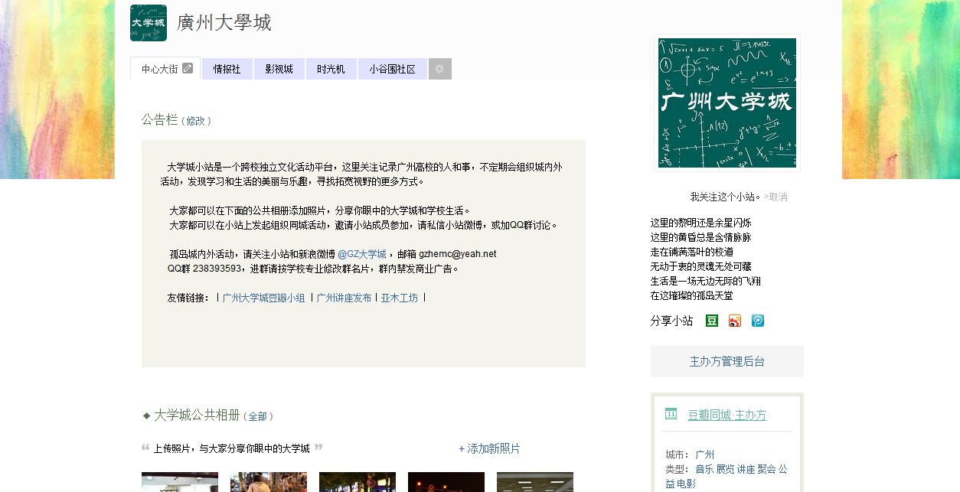The height and width of the screenshot is (492, 960).
Task: Click 主办方管理后台 to open admin backend
Action: [726, 360]
